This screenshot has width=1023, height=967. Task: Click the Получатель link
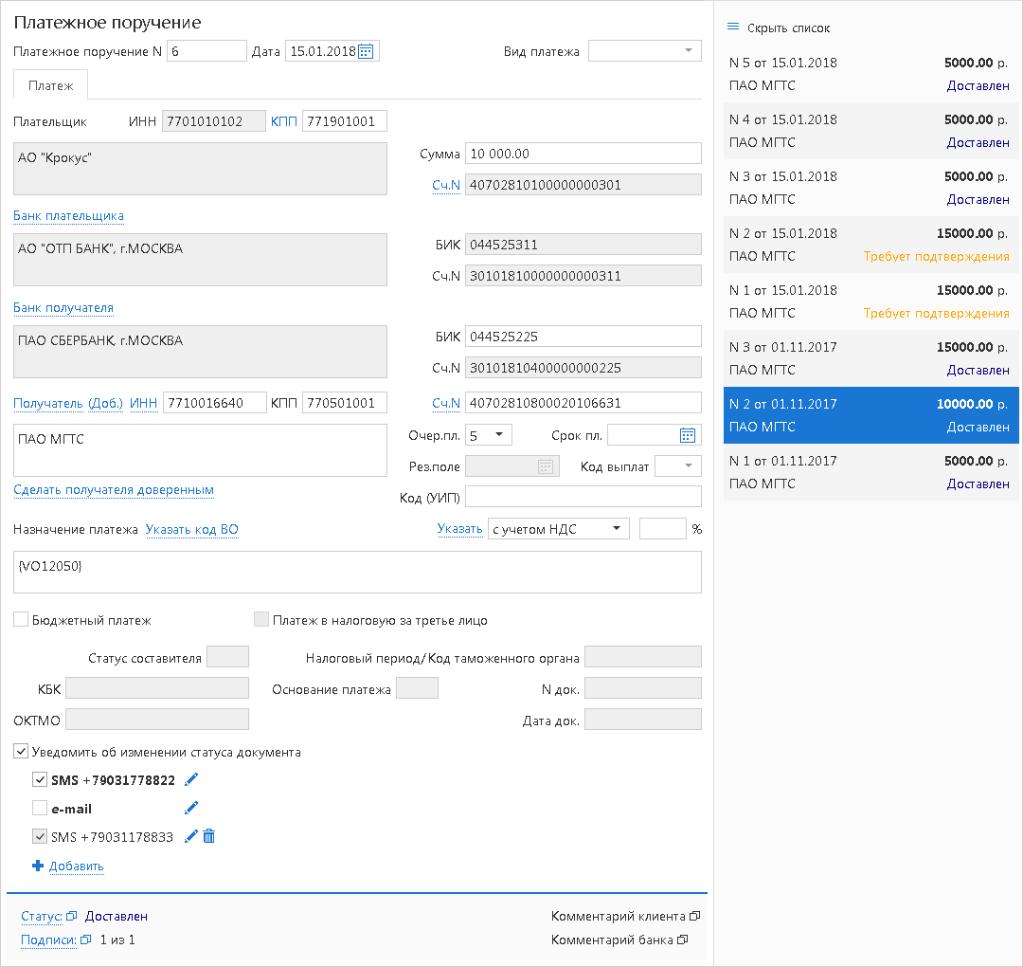tap(48, 404)
